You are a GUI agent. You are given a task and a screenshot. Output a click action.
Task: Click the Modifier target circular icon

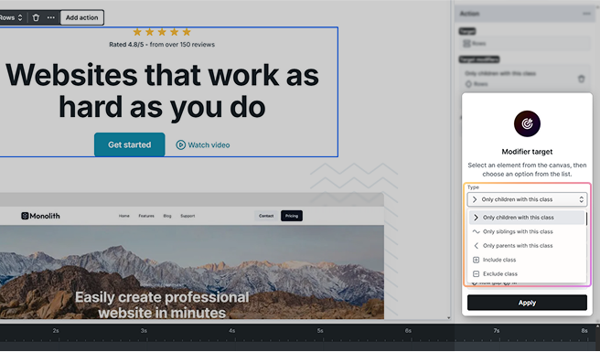click(x=527, y=123)
